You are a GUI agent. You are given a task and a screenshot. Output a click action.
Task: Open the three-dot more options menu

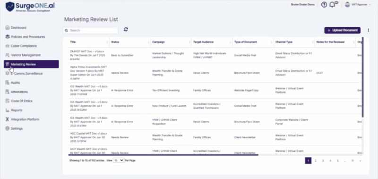tap(369, 30)
